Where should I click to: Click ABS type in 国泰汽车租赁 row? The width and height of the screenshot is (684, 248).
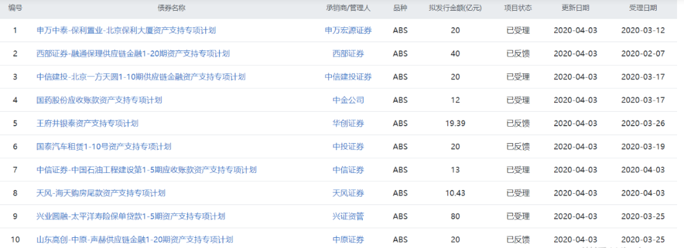400,147
